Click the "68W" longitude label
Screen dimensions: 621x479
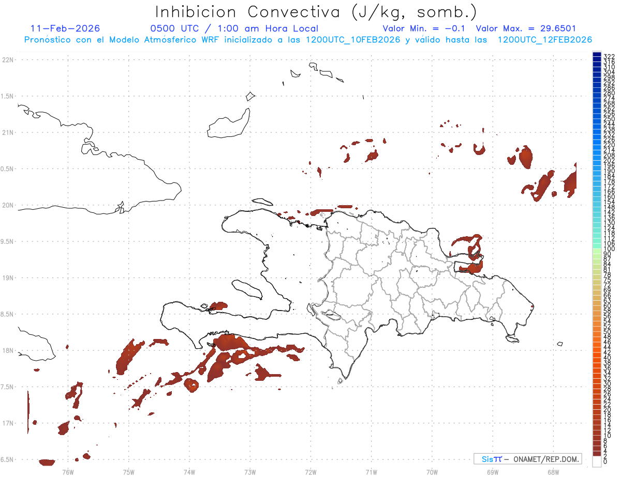[x=553, y=472]
